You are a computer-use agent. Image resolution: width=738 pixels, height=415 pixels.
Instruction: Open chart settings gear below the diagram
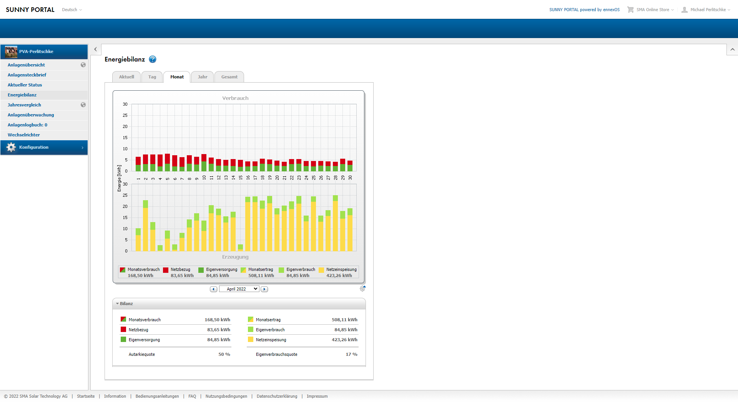[x=362, y=289]
